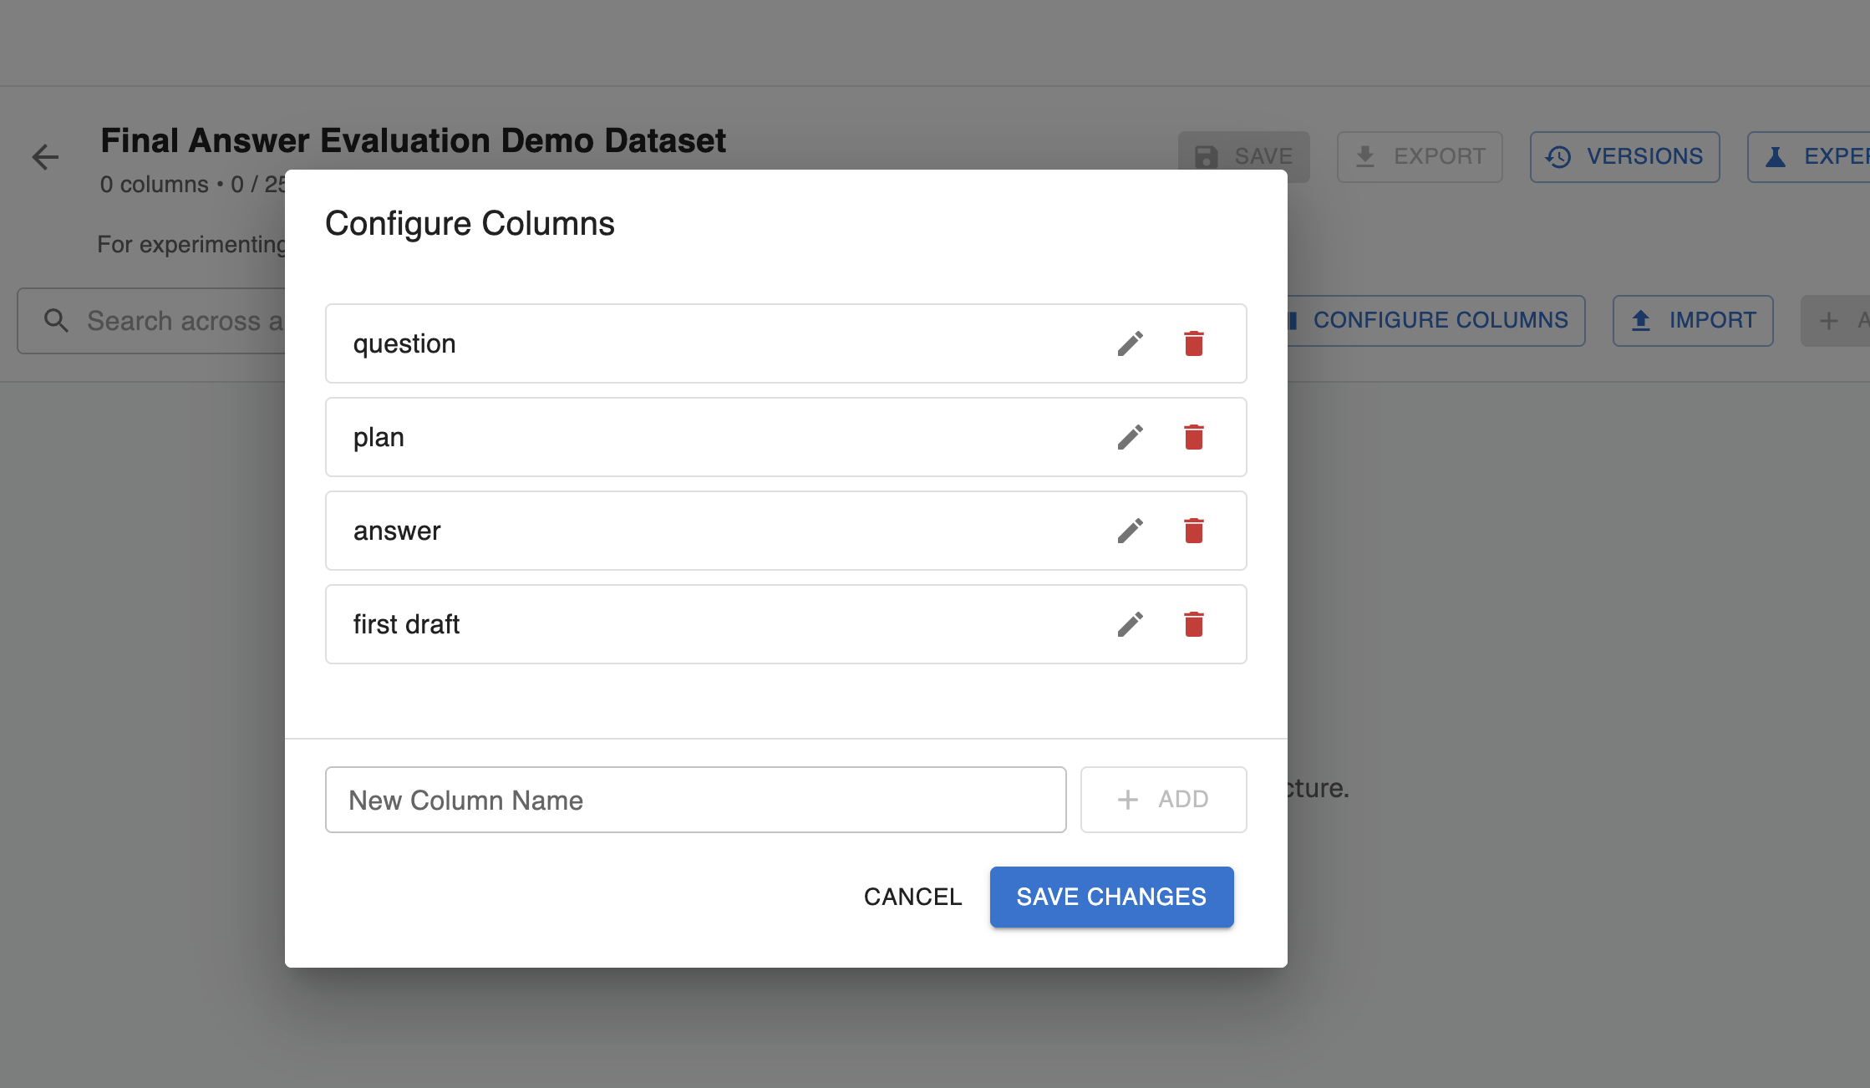The image size is (1870, 1088).
Task: Select the first draft column row
Action: tap(668, 624)
